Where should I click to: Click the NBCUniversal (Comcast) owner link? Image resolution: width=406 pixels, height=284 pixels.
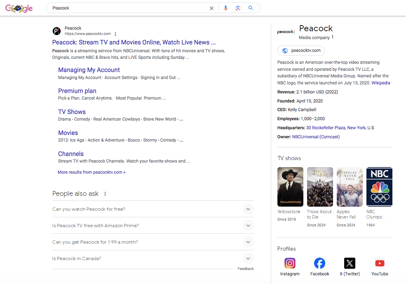(316, 137)
